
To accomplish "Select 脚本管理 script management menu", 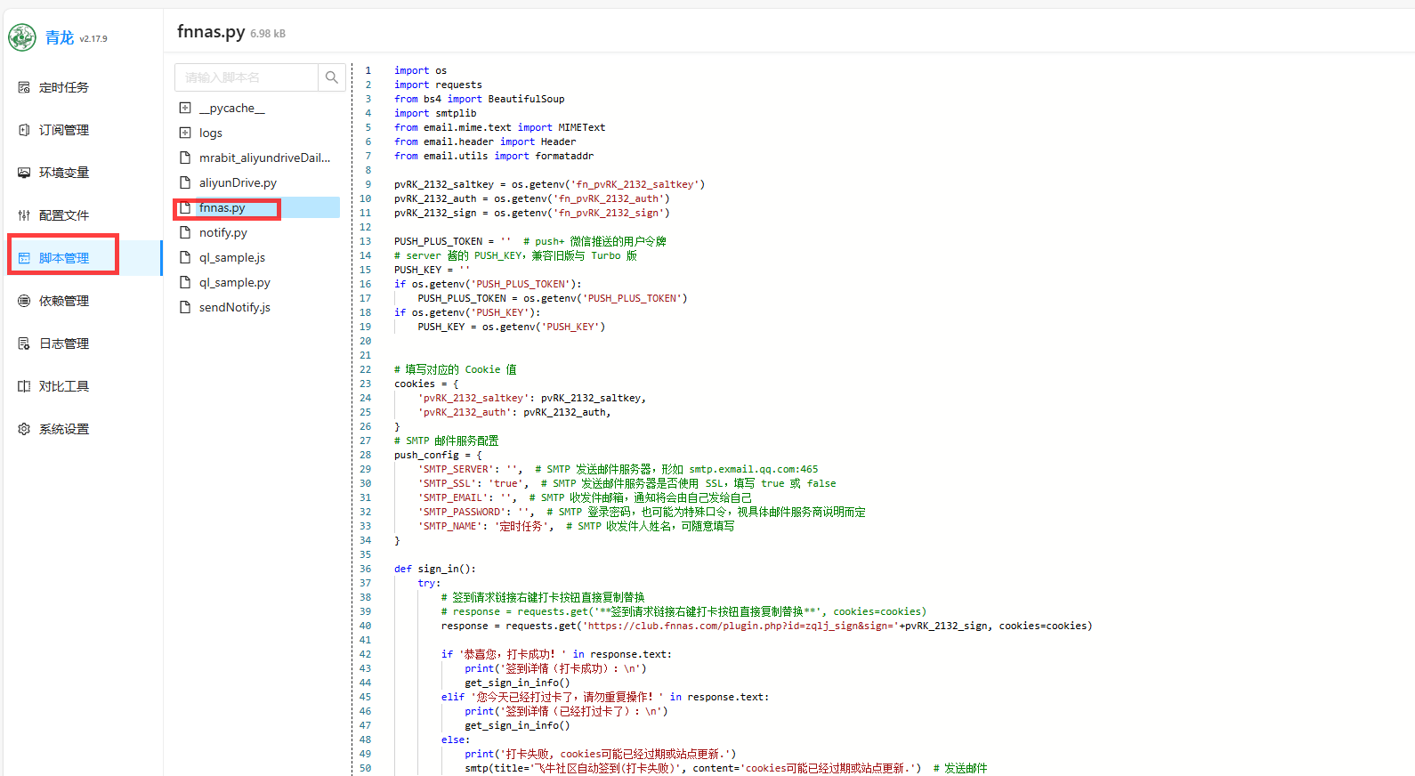I will coord(83,258).
